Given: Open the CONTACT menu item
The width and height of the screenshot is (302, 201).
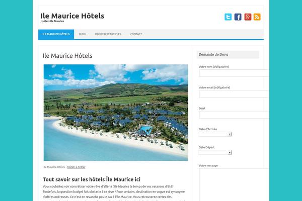Looking at the screenshot, I should 136,34.
